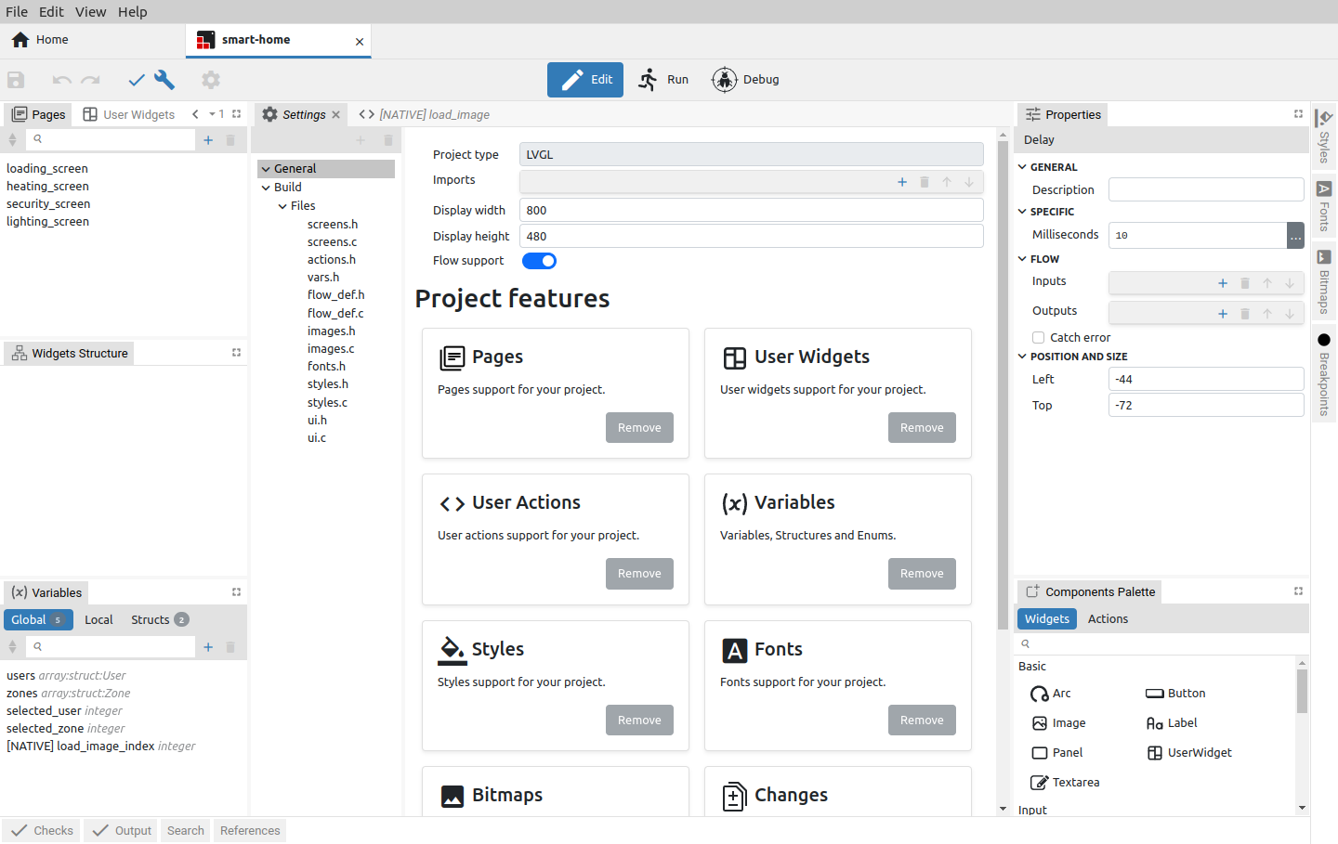Collapse the POSITION AND SIZE section

1022,357
